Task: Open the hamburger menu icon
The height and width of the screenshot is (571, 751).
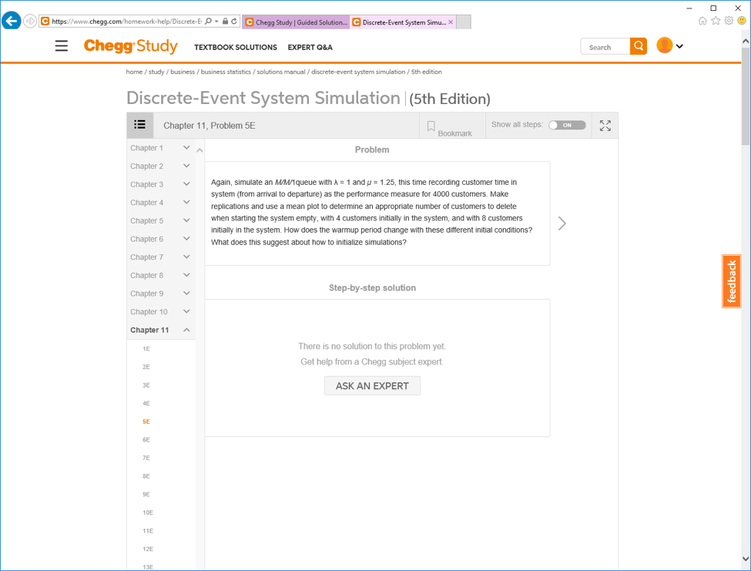Action: click(61, 46)
